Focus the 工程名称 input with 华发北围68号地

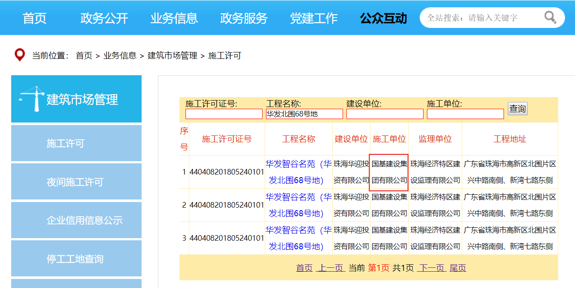(x=304, y=114)
